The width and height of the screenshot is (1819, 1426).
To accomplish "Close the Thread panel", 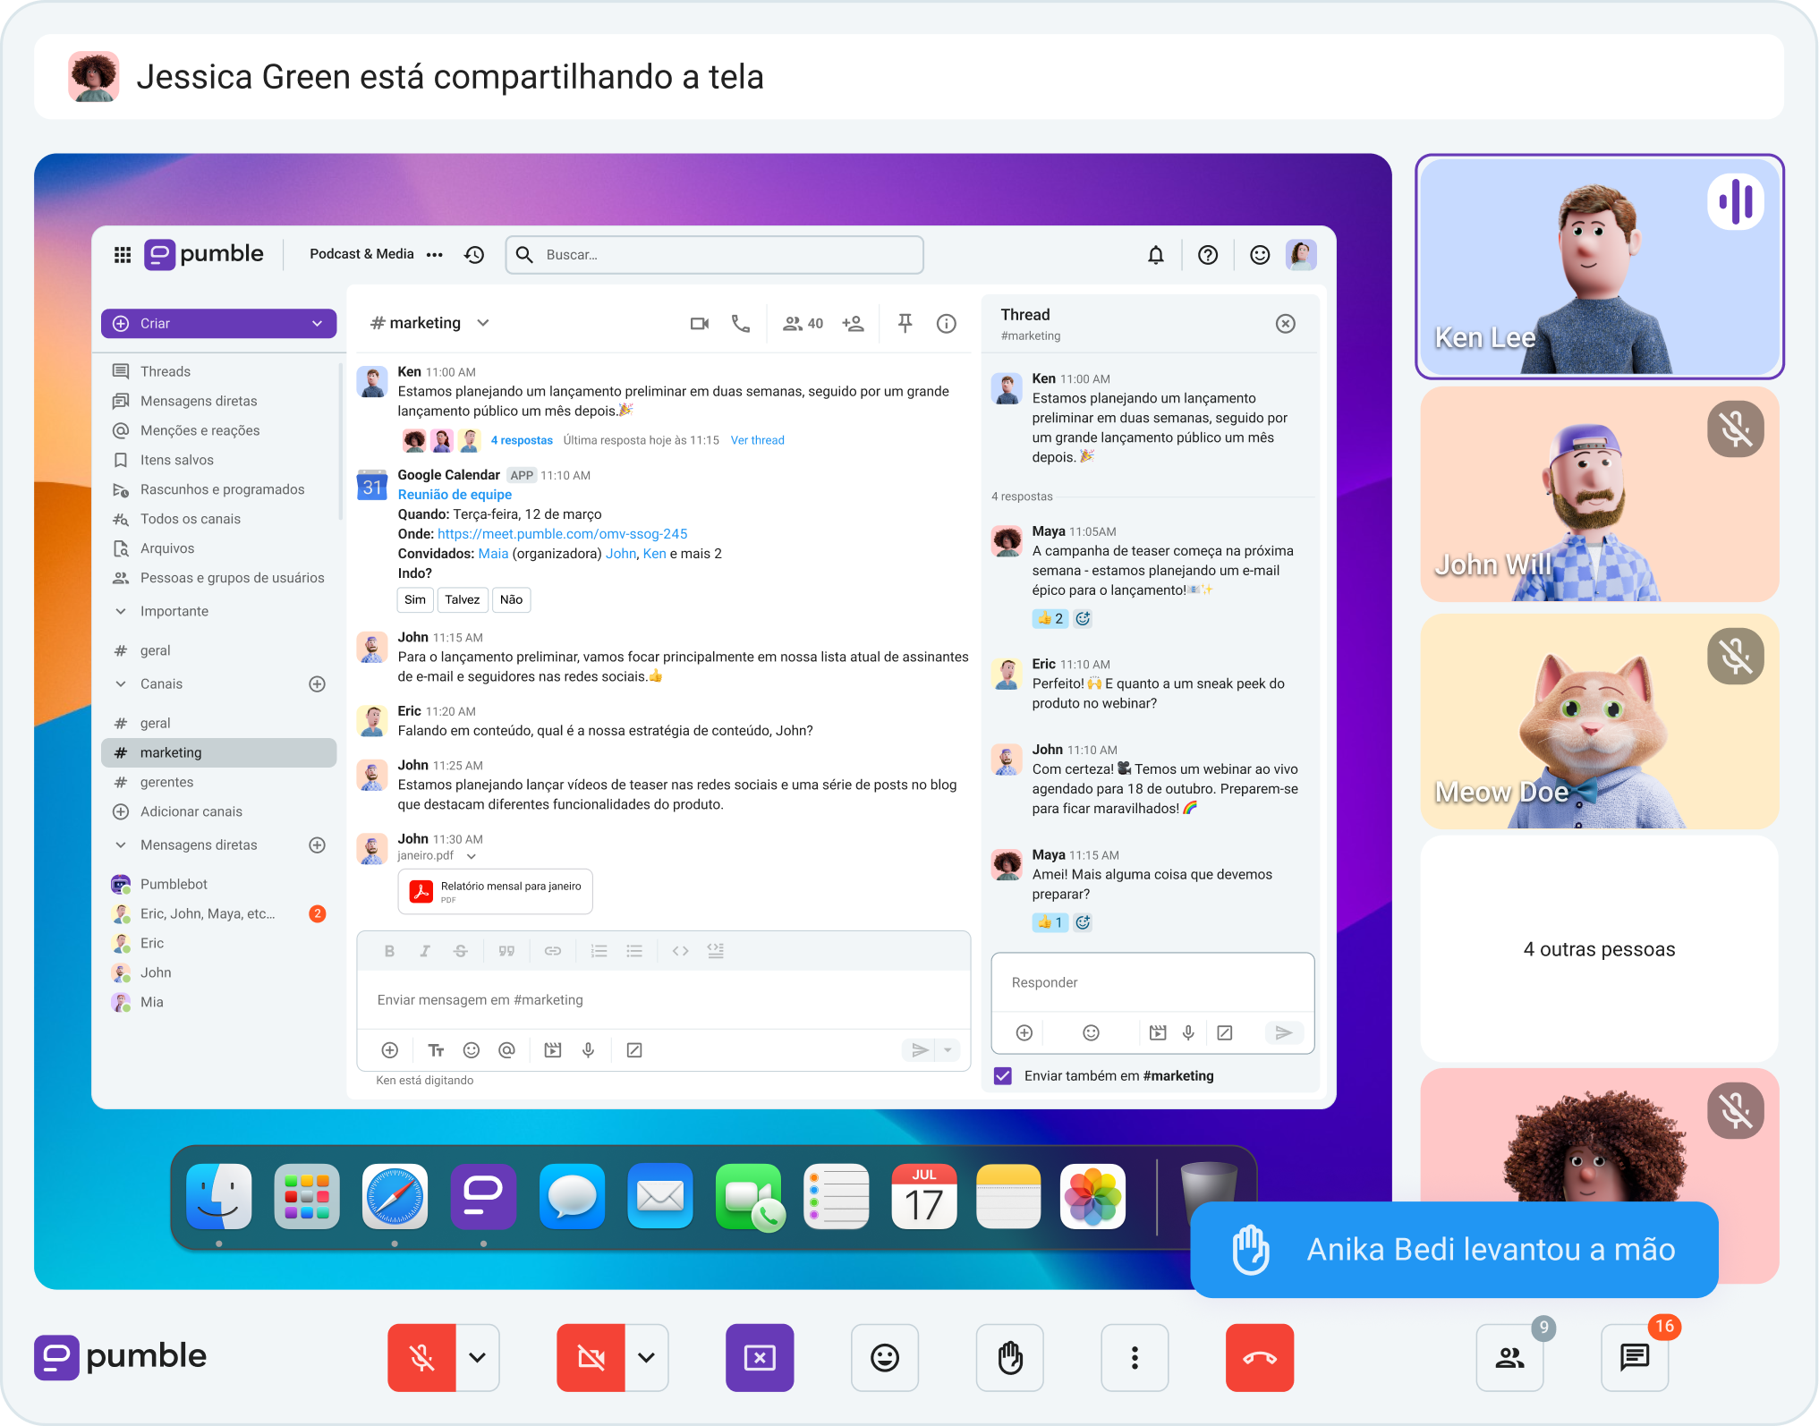I will coord(1285,324).
